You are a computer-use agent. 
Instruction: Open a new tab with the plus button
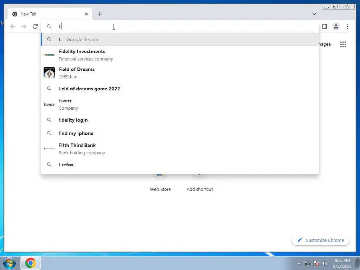99,14
